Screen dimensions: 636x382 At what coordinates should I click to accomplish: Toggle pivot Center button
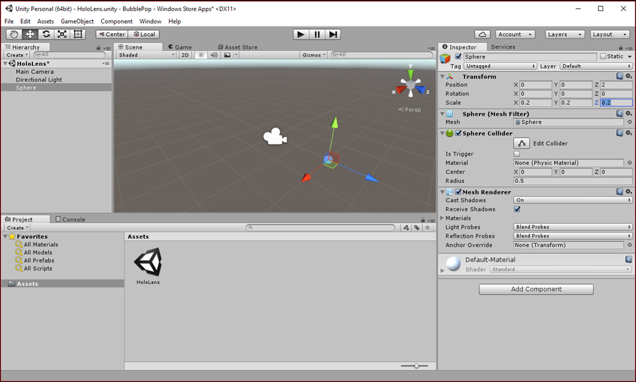point(112,35)
